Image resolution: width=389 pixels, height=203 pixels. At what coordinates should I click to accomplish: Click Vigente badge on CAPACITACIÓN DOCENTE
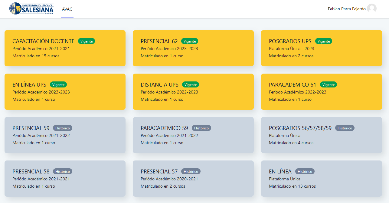click(87, 41)
